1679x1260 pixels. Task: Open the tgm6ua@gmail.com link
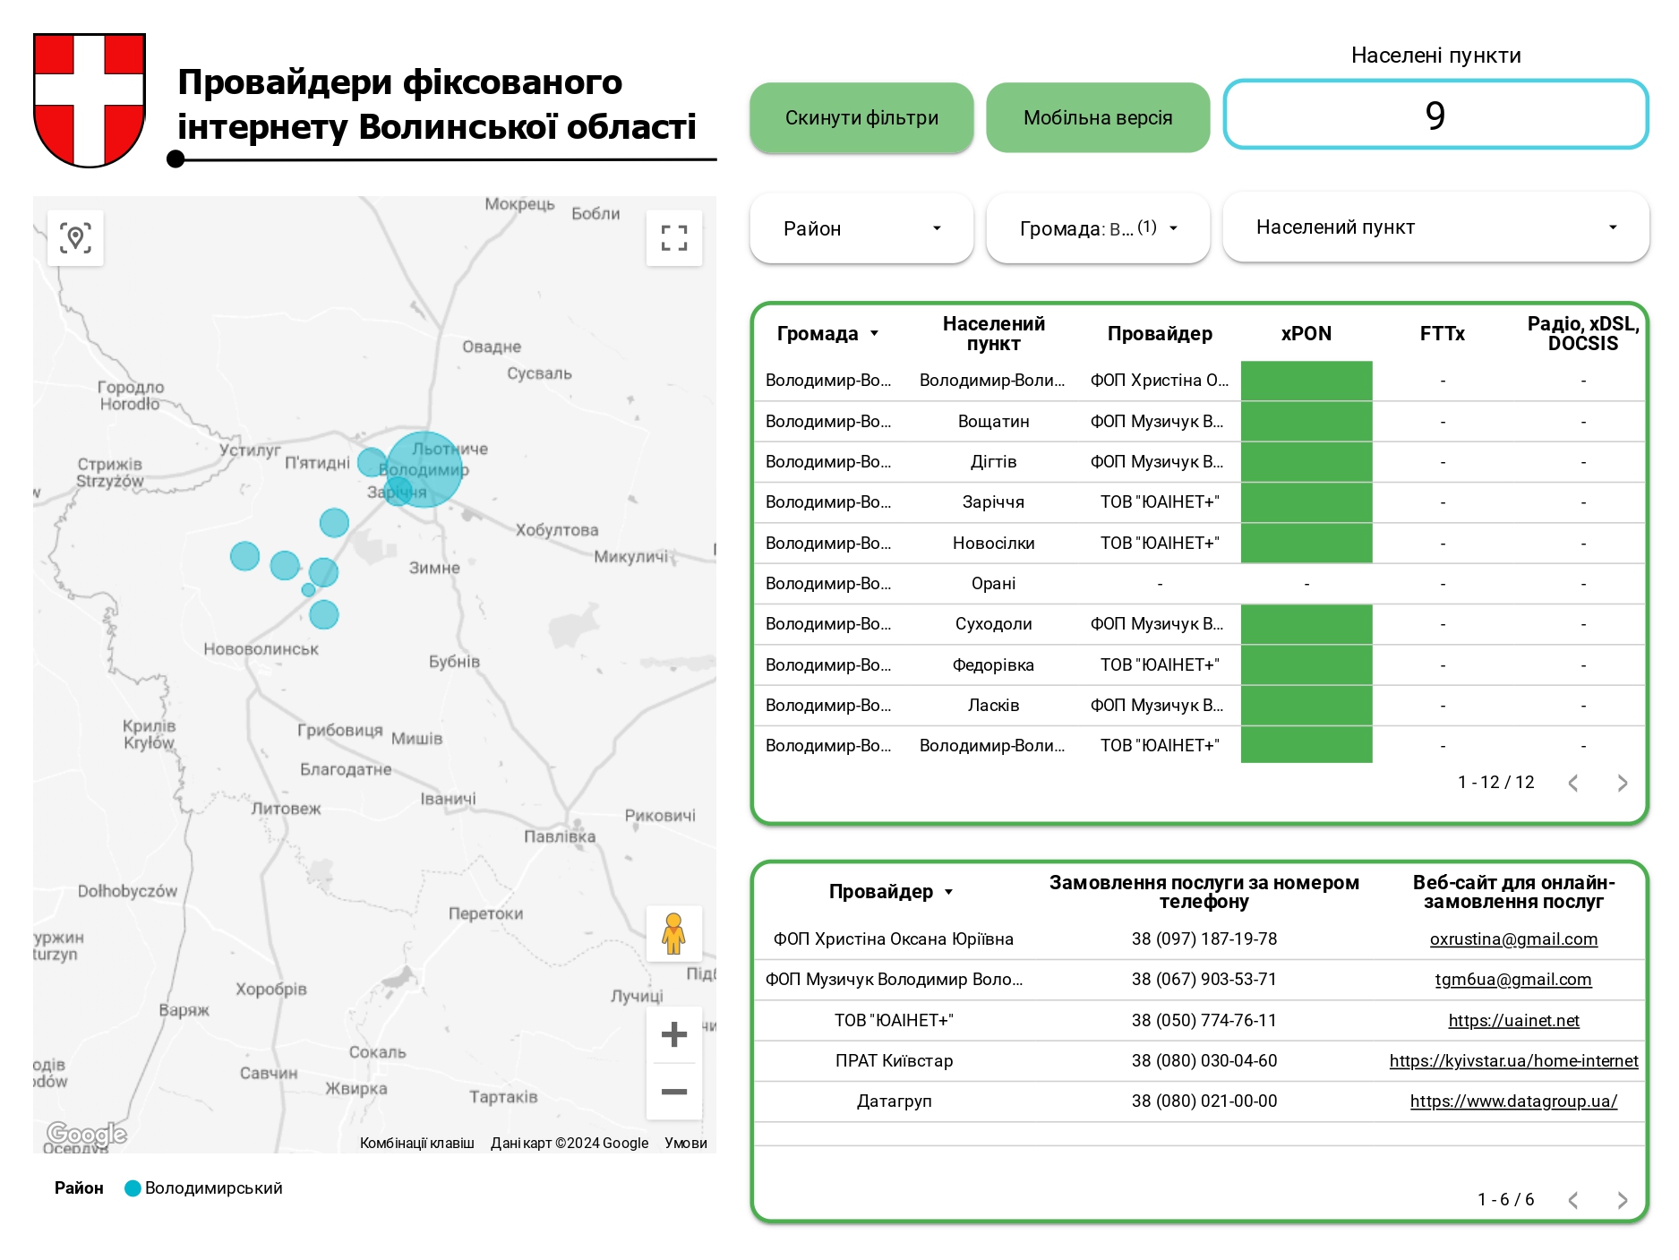pos(1513,980)
